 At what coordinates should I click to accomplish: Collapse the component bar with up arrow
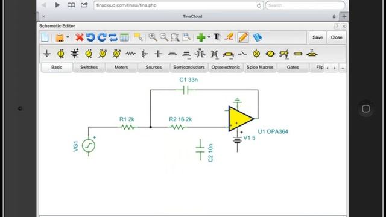[343, 68]
